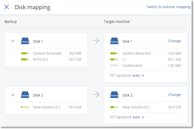Click the Target machine Disk 1 drive icon

tap(114, 41)
